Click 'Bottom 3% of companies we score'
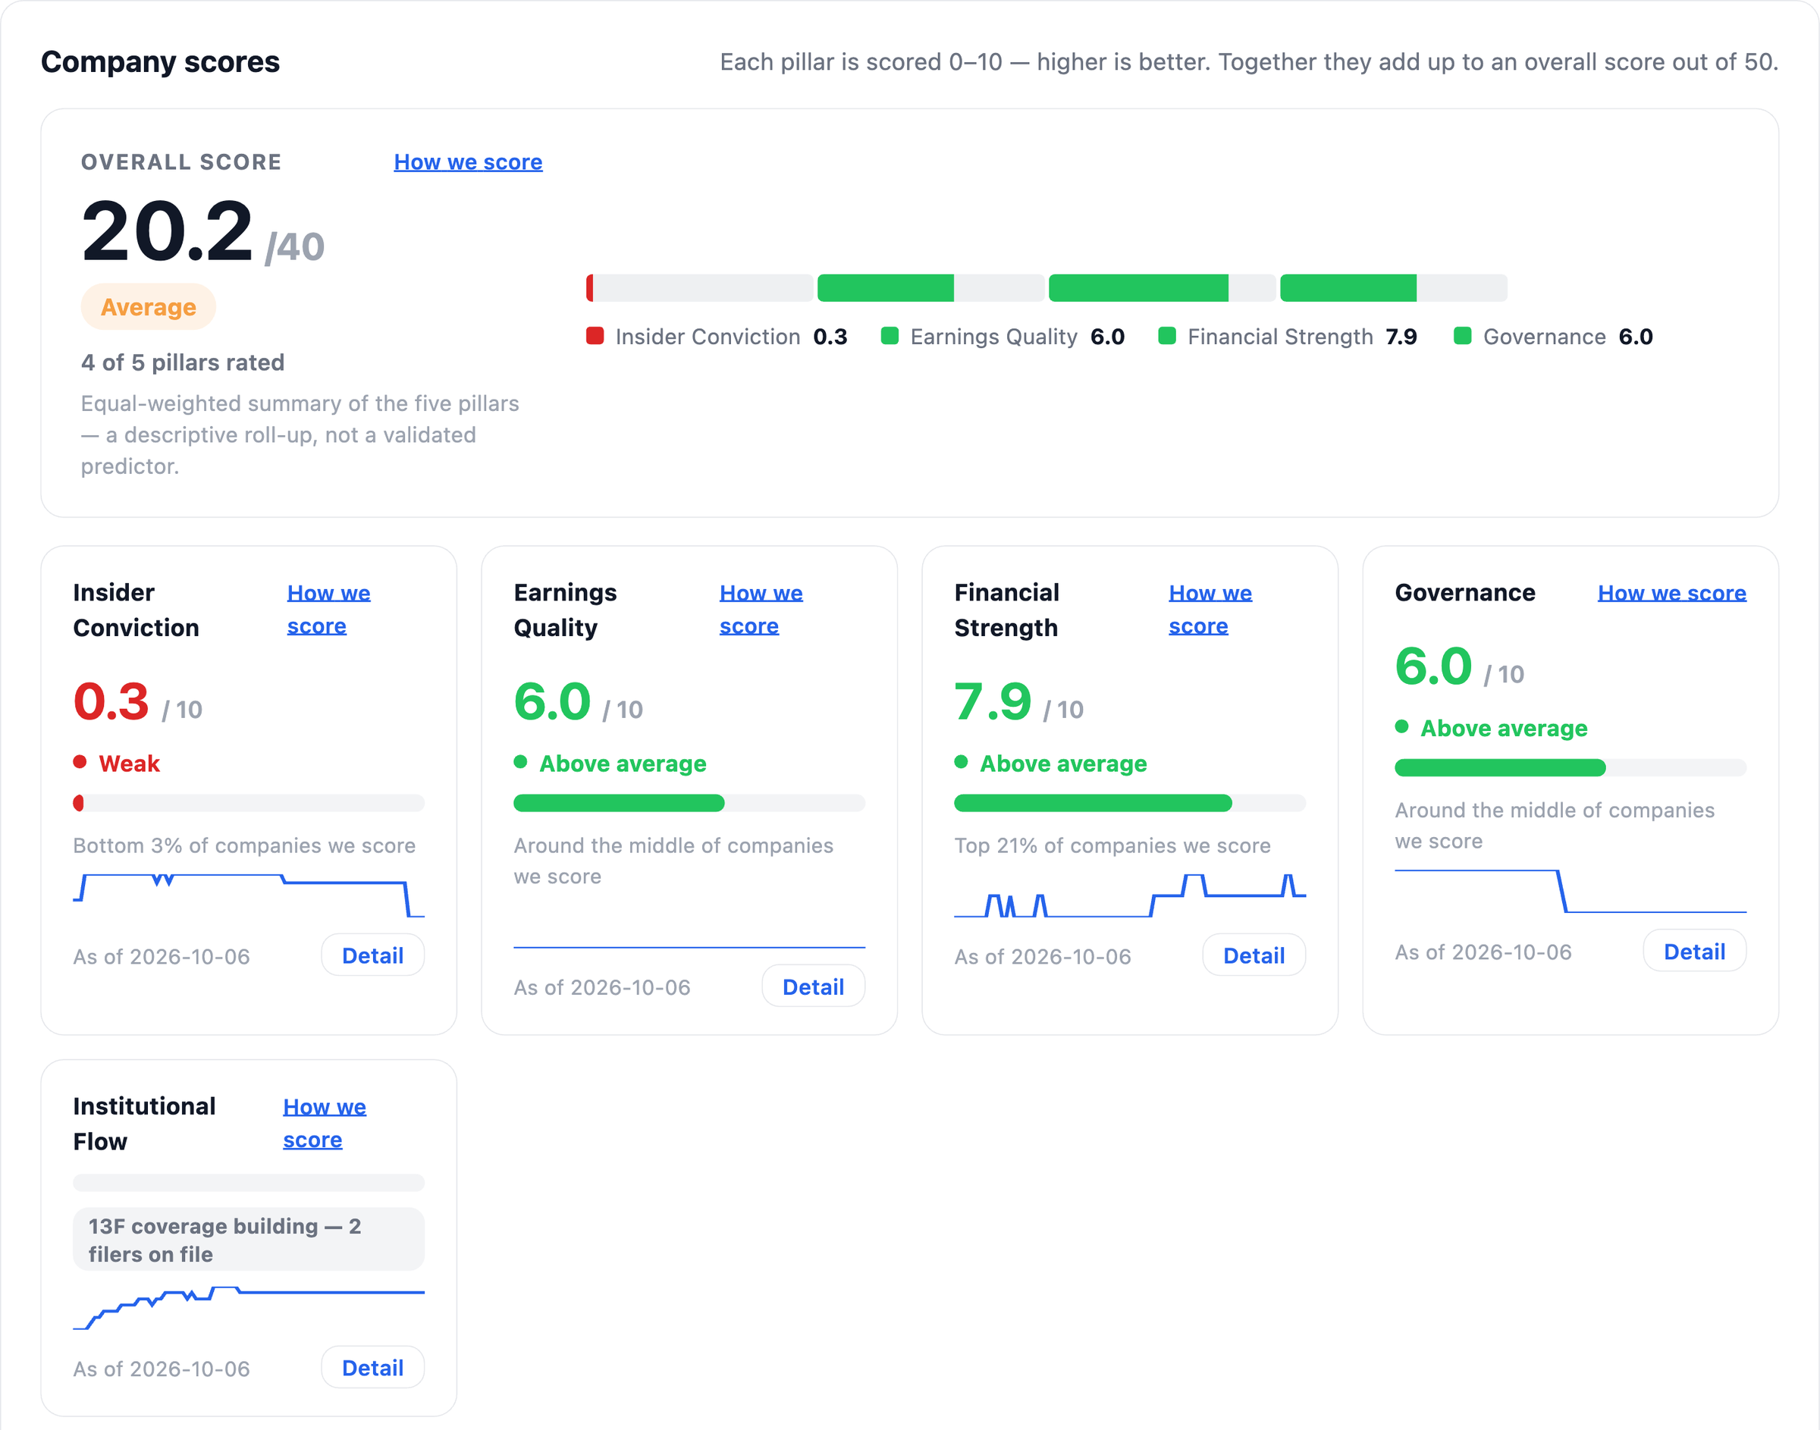 243,845
